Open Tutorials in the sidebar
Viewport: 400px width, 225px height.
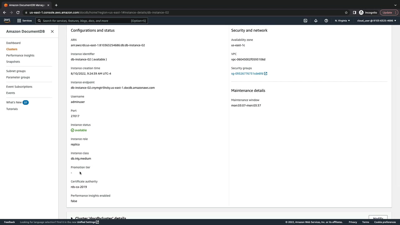pos(12,109)
